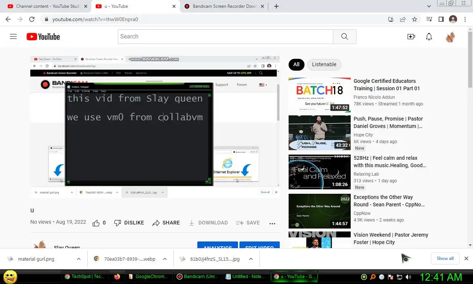This screenshot has height=284, width=473.
Task: View site information lock icon
Action: pos(46,19)
